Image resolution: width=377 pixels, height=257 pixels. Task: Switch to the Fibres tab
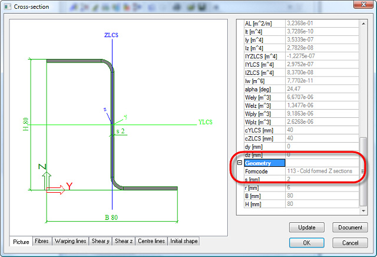tap(41, 241)
